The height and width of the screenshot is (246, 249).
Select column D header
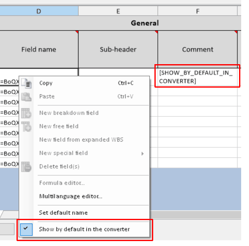[39, 11]
